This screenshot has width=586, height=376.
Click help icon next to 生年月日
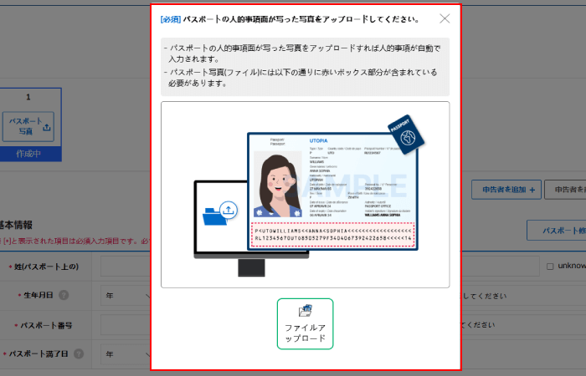pos(64,296)
